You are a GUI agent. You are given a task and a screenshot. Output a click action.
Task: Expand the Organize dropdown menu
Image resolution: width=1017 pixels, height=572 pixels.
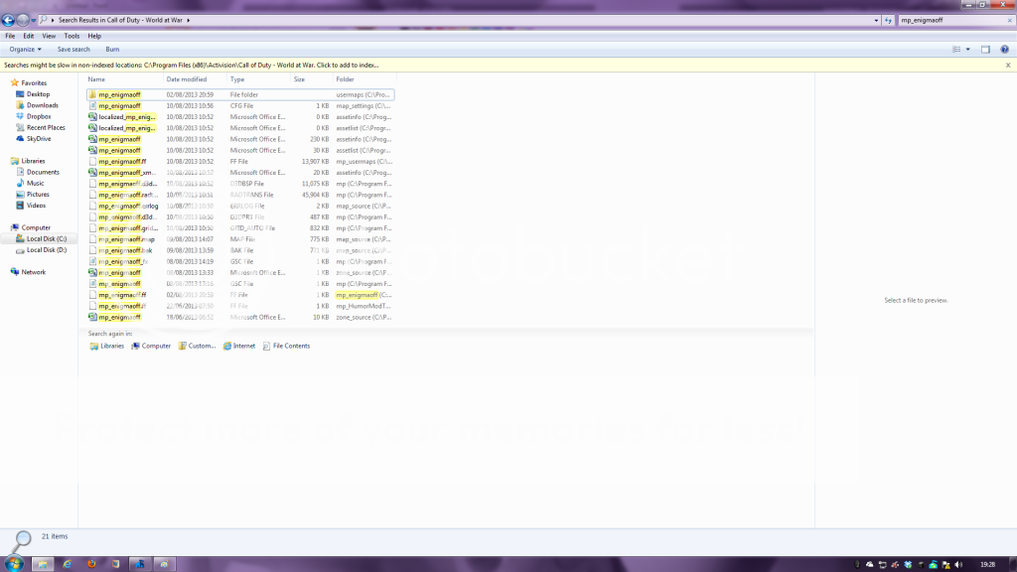25,49
